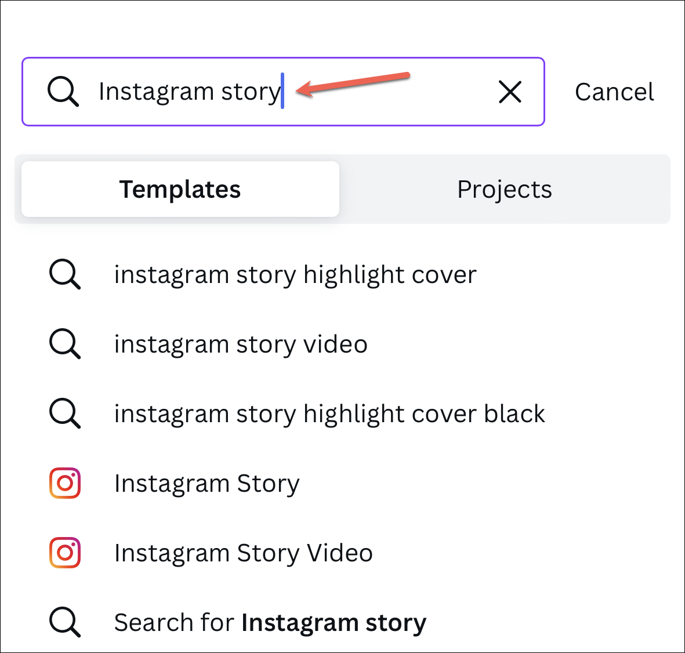
Task: Click the Cancel button
Action: (x=614, y=92)
